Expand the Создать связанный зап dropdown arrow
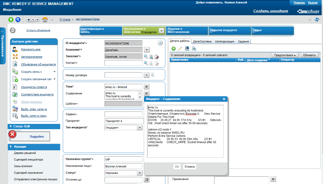Viewport: 323px width, 184px height. pos(54,79)
